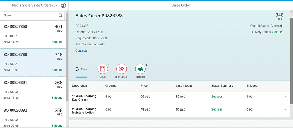The image size is (293, 128).
Task: Click into the Search input field
Action: tap(29, 15)
